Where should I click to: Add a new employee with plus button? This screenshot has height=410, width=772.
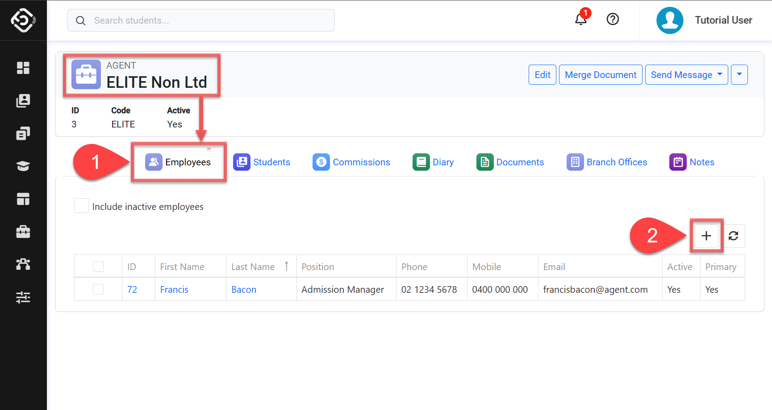[x=706, y=236]
